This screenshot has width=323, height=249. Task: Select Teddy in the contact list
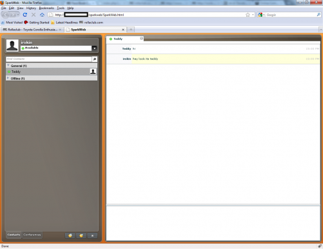(52, 72)
